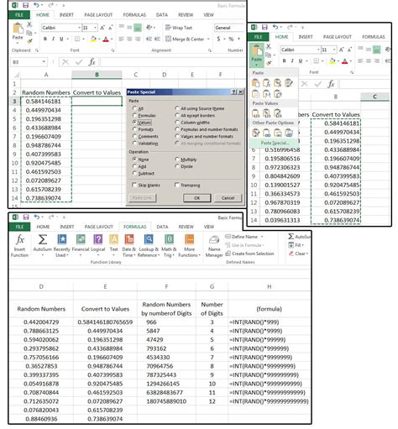Click Paste button in right window ribbon

click(x=256, y=55)
